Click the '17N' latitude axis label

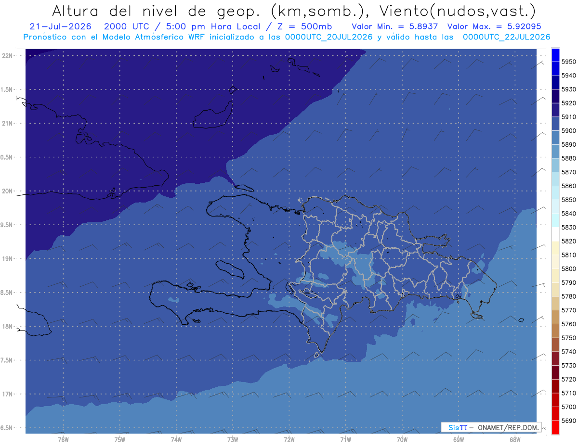point(7,394)
